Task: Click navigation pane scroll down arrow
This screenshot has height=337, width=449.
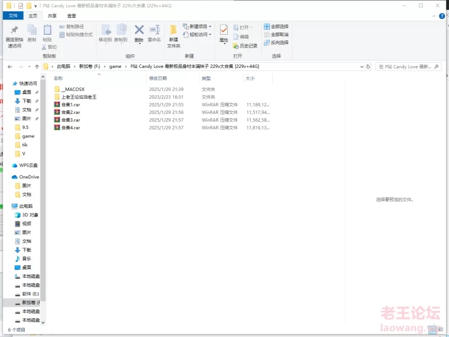Action: tap(43, 322)
